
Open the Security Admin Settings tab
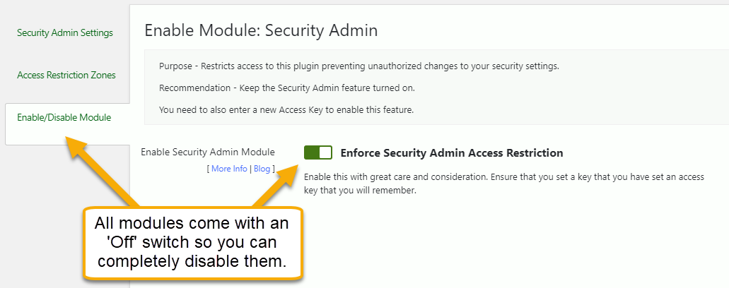64,32
